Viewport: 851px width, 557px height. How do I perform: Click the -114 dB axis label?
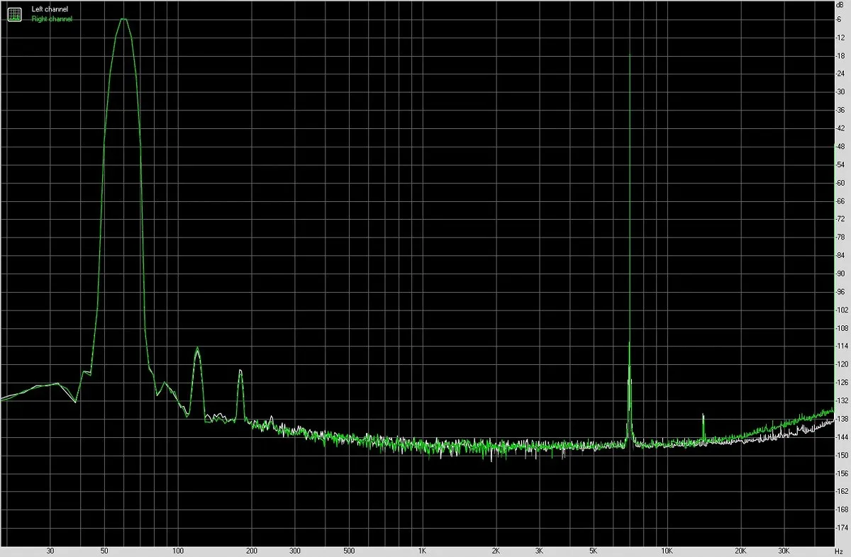(840, 346)
